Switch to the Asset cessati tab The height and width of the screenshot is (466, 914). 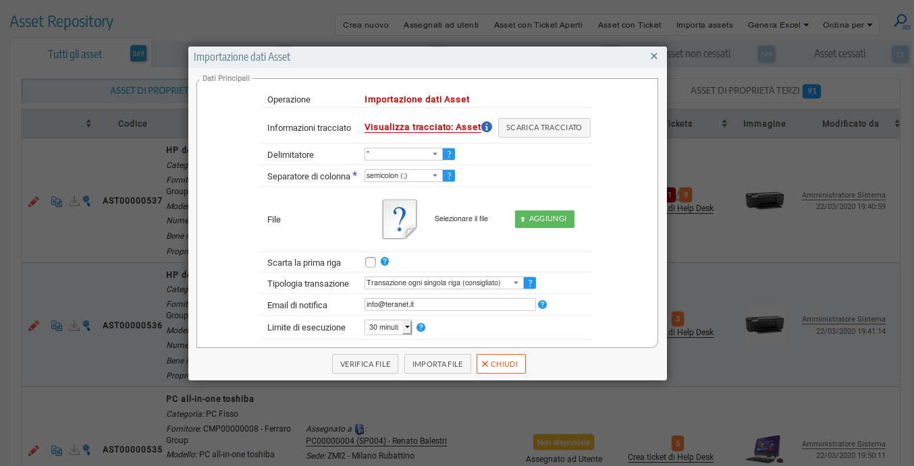(x=840, y=54)
